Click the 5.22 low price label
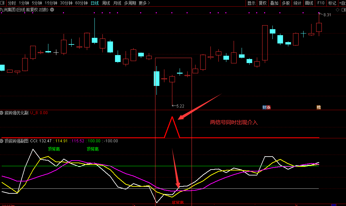This screenshot has width=346, height=206. pyautogui.click(x=180, y=106)
